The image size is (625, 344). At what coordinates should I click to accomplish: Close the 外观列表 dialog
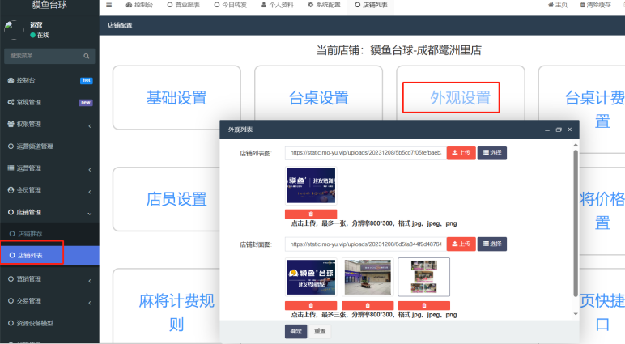[x=570, y=130]
